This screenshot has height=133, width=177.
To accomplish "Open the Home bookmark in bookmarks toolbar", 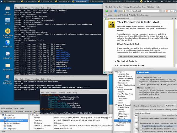I will tap(109, 15).
